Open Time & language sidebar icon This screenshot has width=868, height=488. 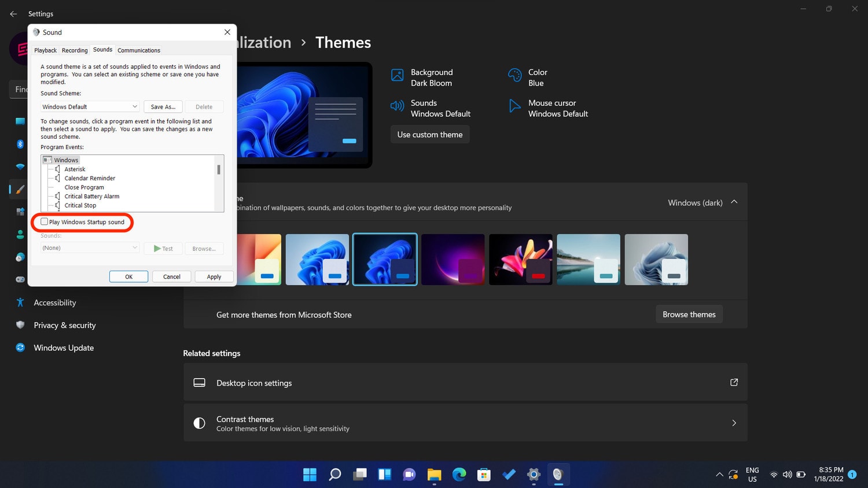coord(20,257)
